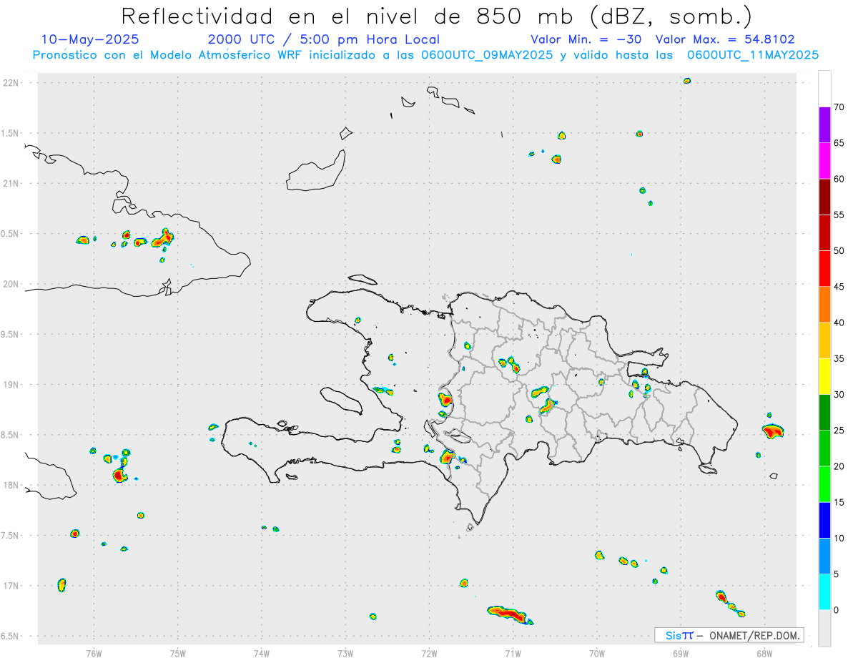Click the longitude label '68W'
This screenshot has width=858, height=663.
click(764, 653)
